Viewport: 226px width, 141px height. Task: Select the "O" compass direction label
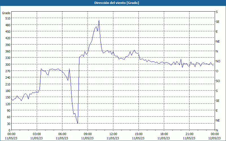[217, 71]
